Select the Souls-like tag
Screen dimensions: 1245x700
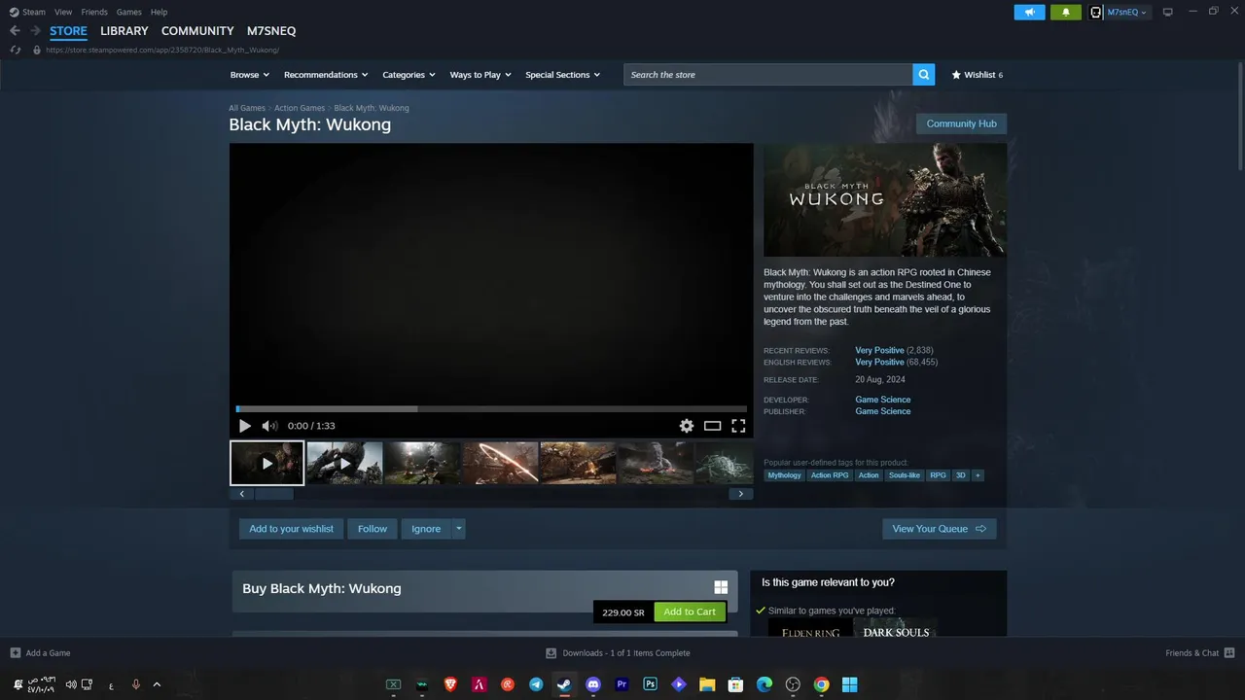[905, 475]
